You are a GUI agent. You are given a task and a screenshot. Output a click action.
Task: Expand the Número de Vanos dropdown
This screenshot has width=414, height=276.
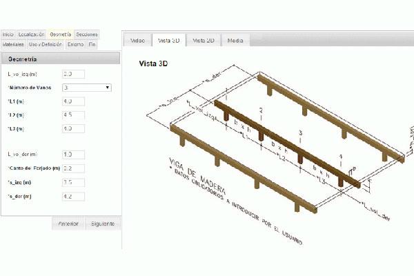click(87, 88)
